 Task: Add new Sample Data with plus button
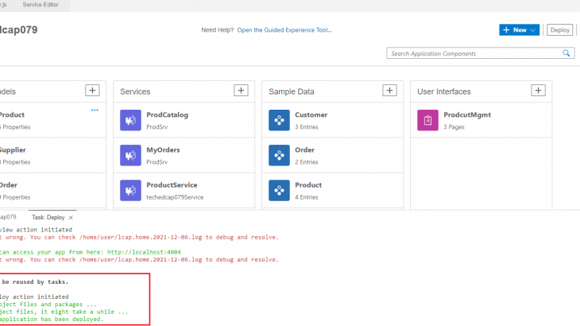390,91
